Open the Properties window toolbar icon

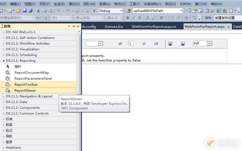tap(195, 11)
